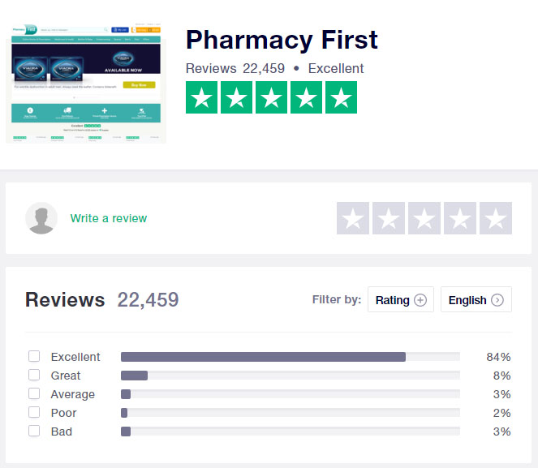Tick the Great reviews checkbox

tap(34, 375)
